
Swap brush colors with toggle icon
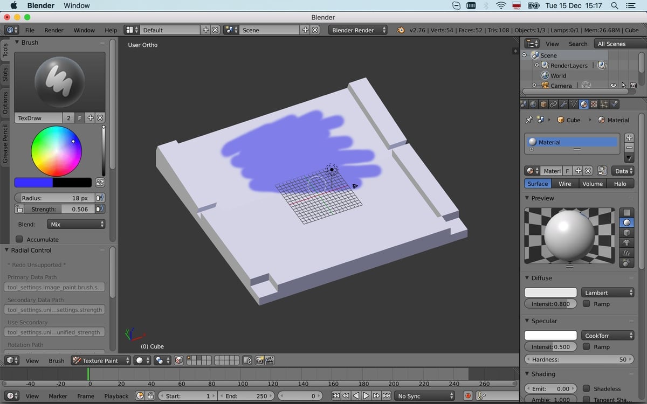click(100, 183)
